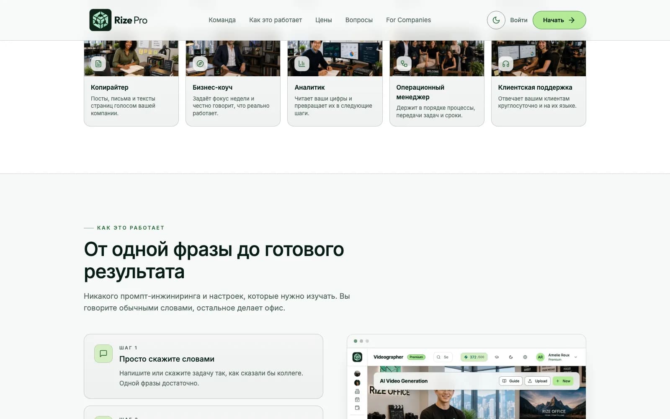
Task: Click the moon icon in Videographer preview header
Action: click(511, 357)
